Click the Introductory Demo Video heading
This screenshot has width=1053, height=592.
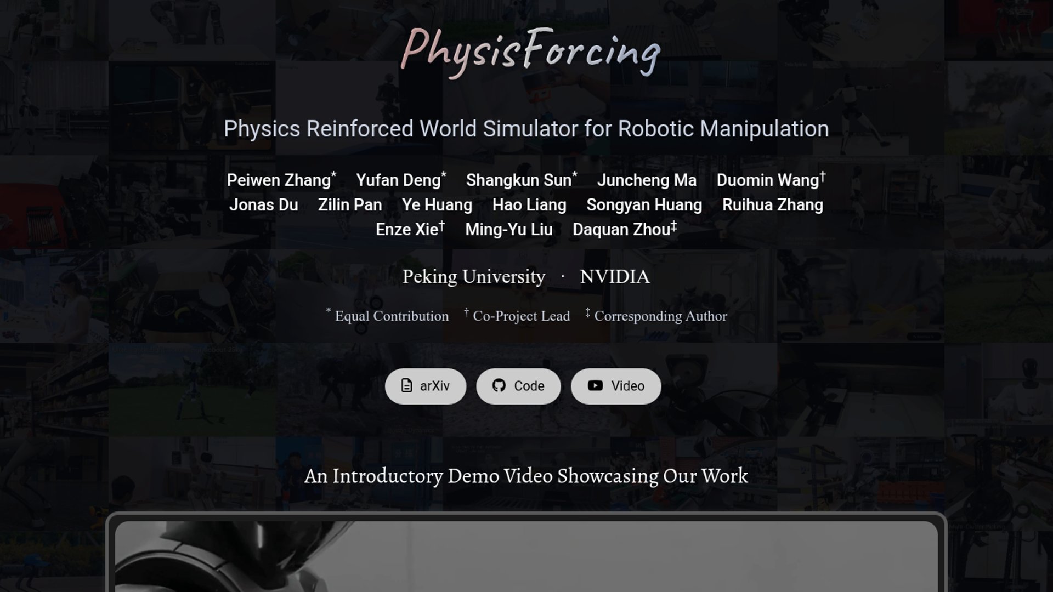click(526, 476)
